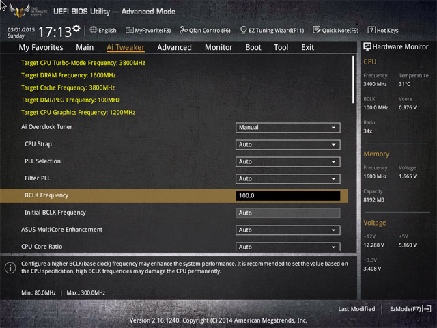Image resolution: width=437 pixels, height=328 pixels.
Task: Open the Tool tab
Action: [x=281, y=47]
